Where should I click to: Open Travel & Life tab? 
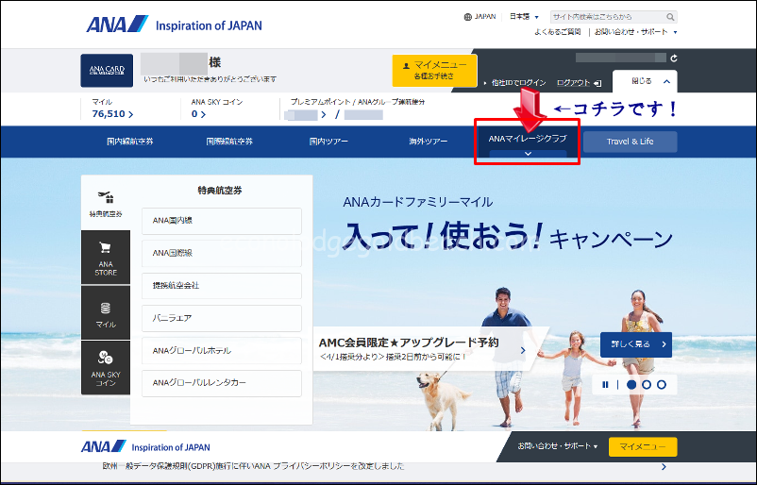(630, 142)
